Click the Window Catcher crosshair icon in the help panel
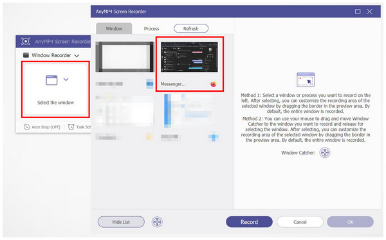 (x=325, y=153)
